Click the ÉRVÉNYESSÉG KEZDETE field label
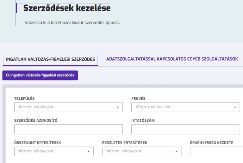The width and height of the screenshot is (243, 163). [211, 143]
